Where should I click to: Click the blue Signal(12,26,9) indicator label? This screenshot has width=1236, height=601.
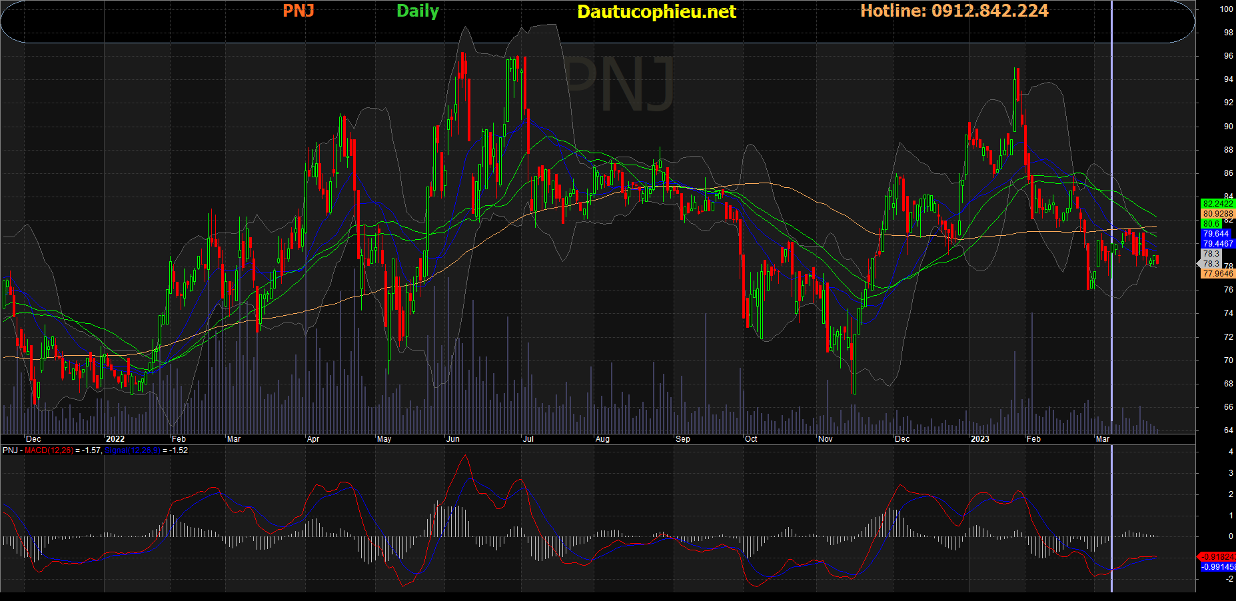[132, 451]
